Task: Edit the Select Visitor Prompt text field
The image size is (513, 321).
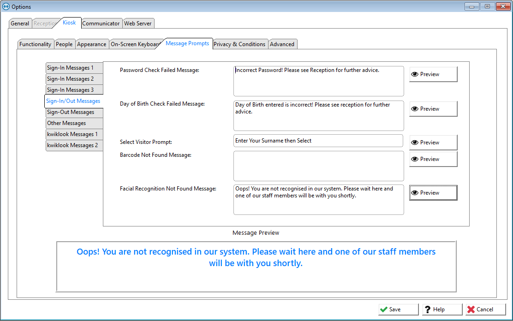Action: pos(318,141)
